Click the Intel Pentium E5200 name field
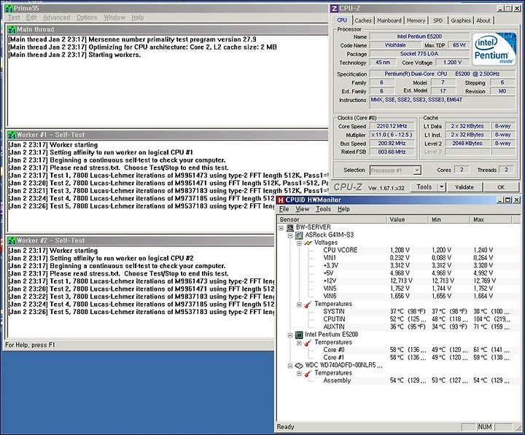Viewport: 525px width, 435px height. click(419, 36)
